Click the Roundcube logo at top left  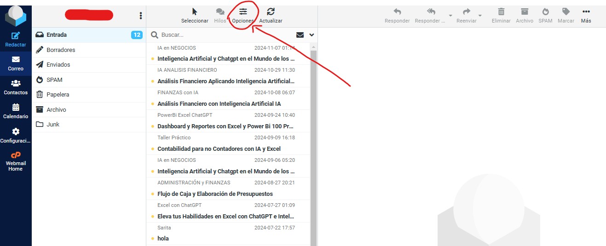[x=16, y=17]
